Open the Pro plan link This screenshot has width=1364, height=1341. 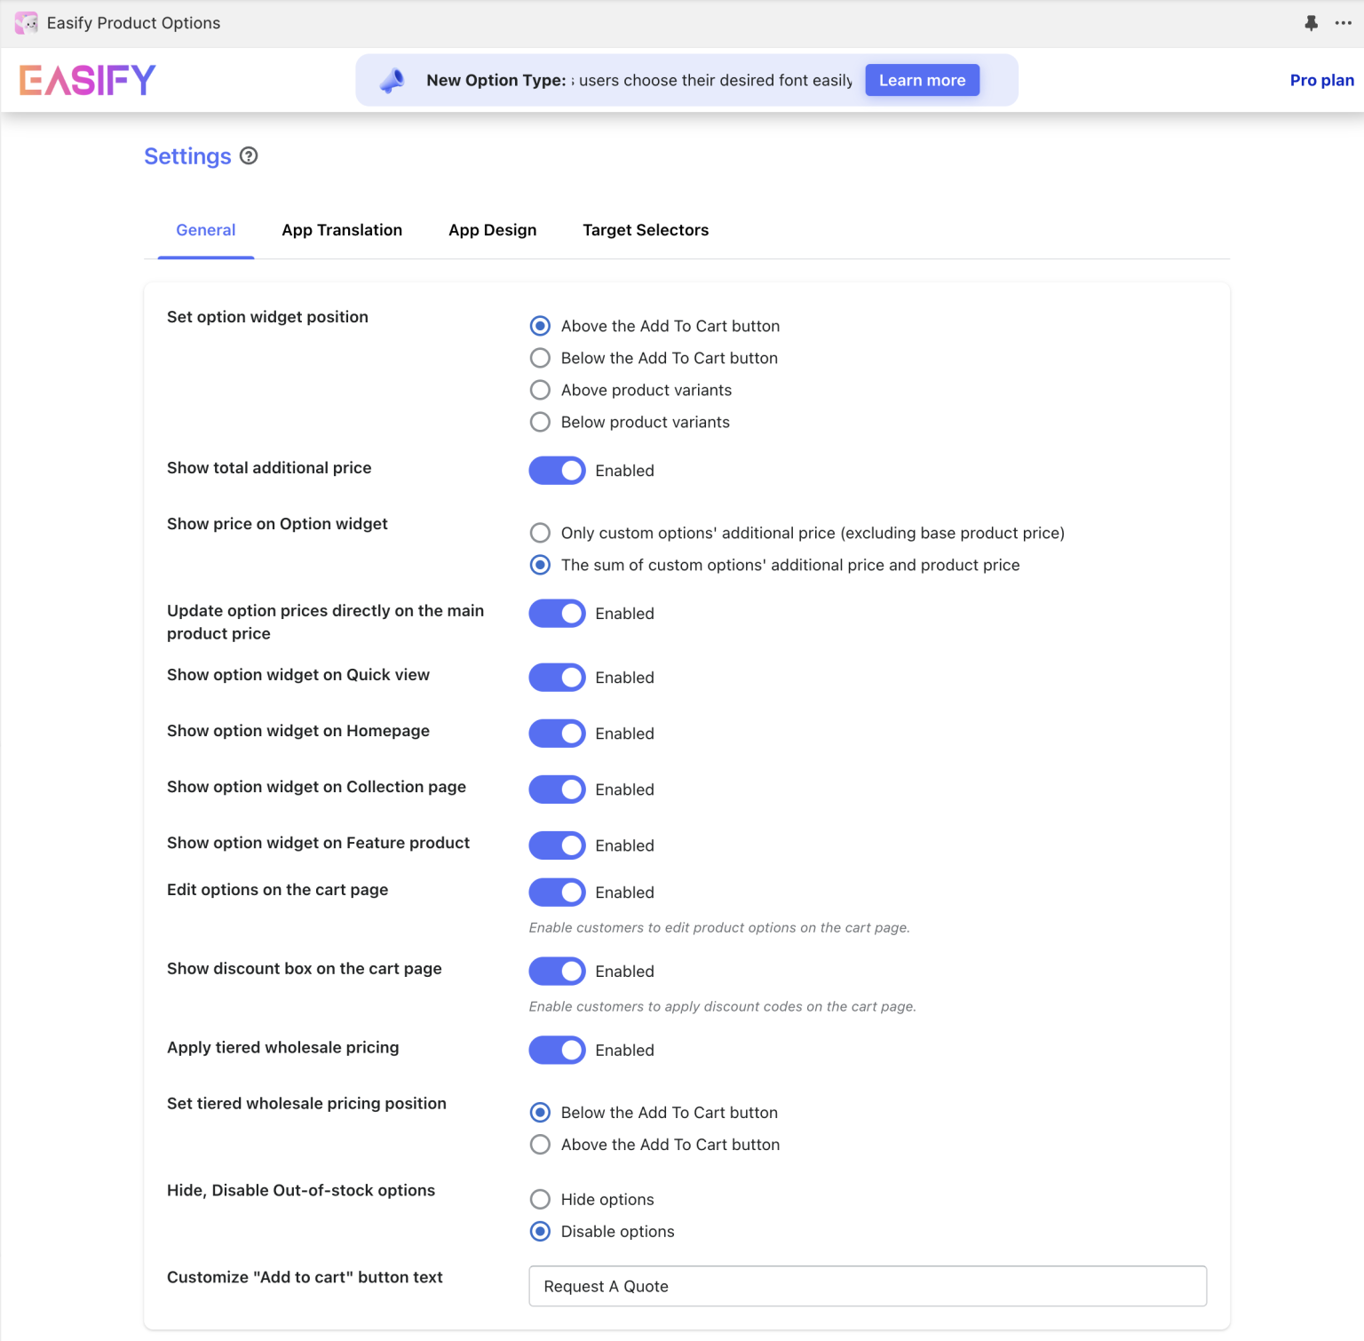coord(1321,80)
